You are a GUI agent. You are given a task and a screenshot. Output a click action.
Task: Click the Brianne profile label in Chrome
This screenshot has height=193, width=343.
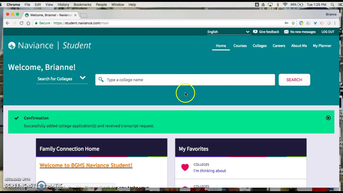click(331, 14)
